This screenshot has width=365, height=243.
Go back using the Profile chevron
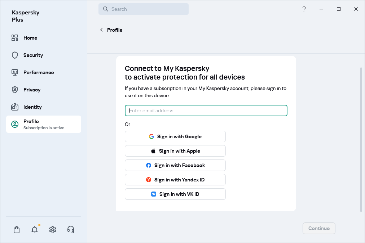101,30
